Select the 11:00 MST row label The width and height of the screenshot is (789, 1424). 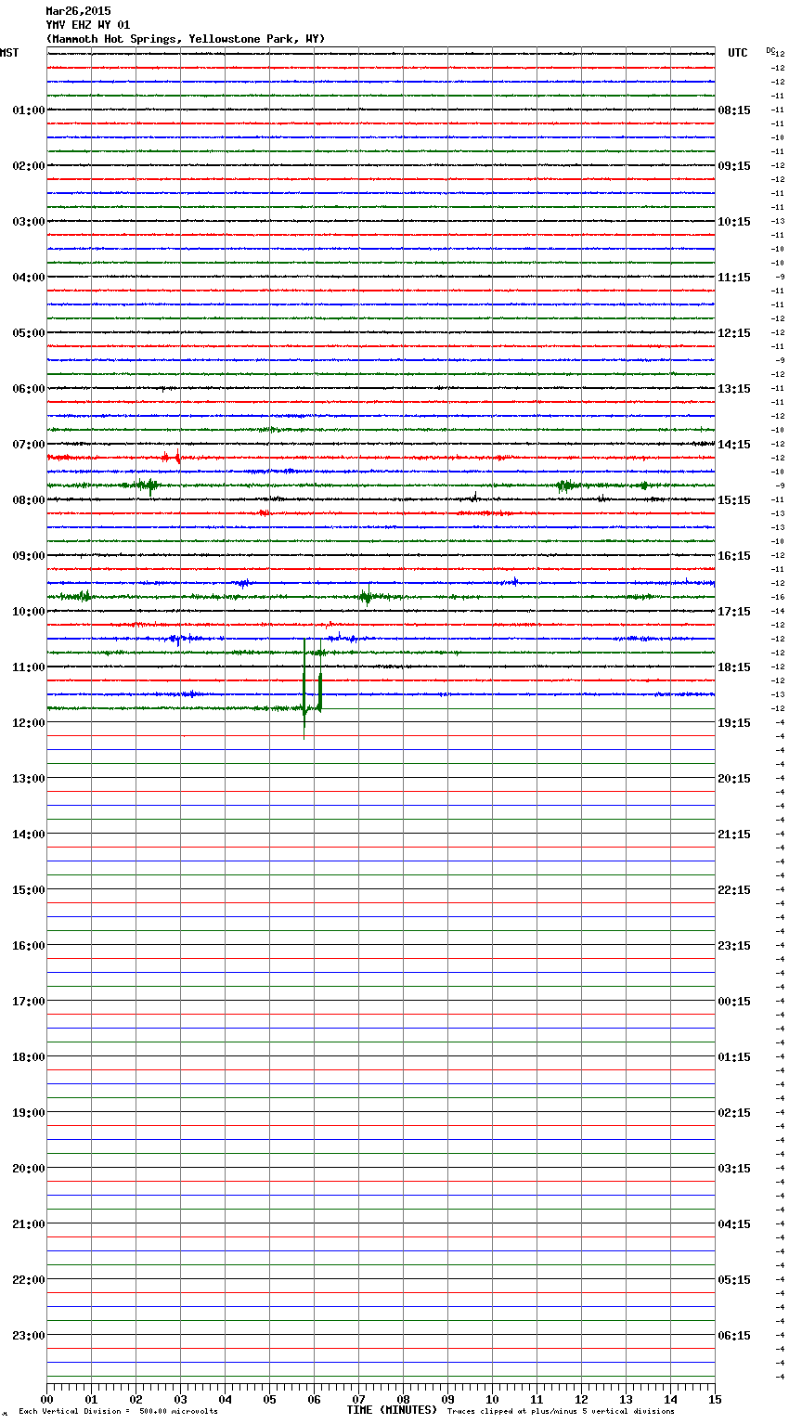(29, 667)
